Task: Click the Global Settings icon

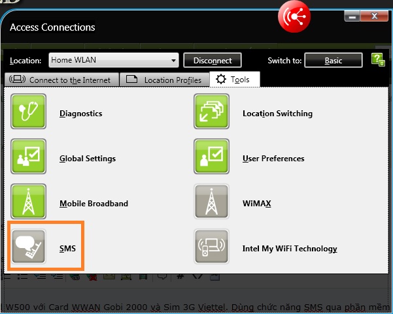Action: pyautogui.click(x=29, y=157)
